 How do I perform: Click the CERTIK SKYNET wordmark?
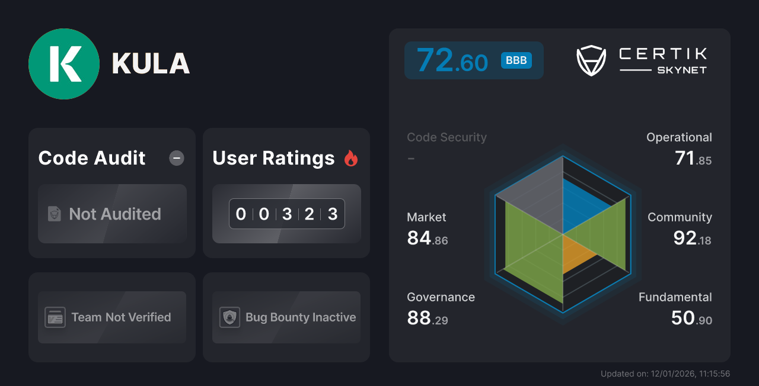(662, 59)
